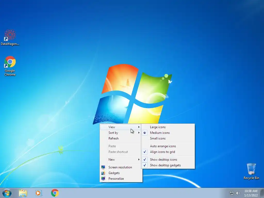The width and height of the screenshot is (264, 198).
Task: Enable Auto arrange icons
Action: coord(168,146)
